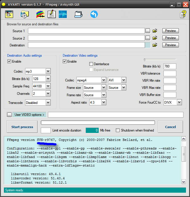This screenshot has width=190, height=197.
Task: Open the AVI container format dropdown
Action: [123, 80]
